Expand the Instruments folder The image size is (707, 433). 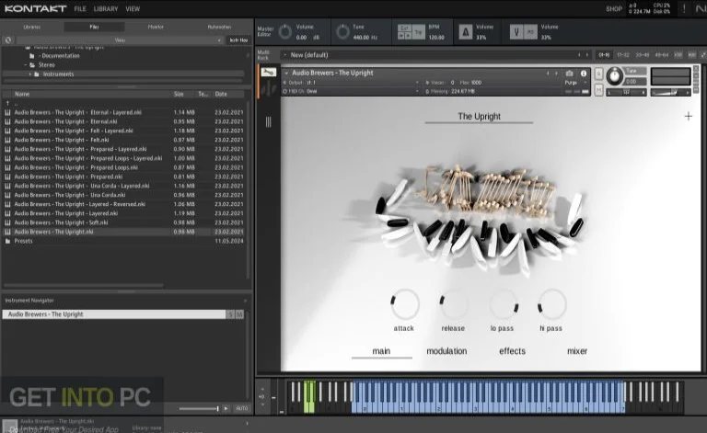(30, 74)
